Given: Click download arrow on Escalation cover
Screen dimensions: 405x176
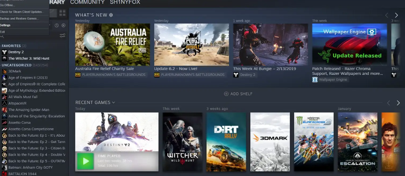Looking at the screenshot, I should (x=345, y=166).
